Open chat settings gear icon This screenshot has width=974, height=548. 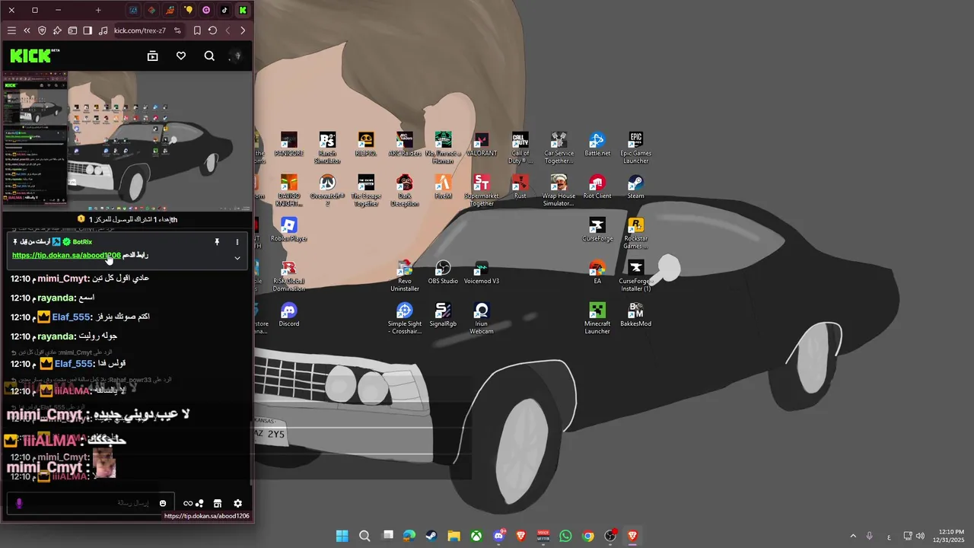(x=238, y=503)
